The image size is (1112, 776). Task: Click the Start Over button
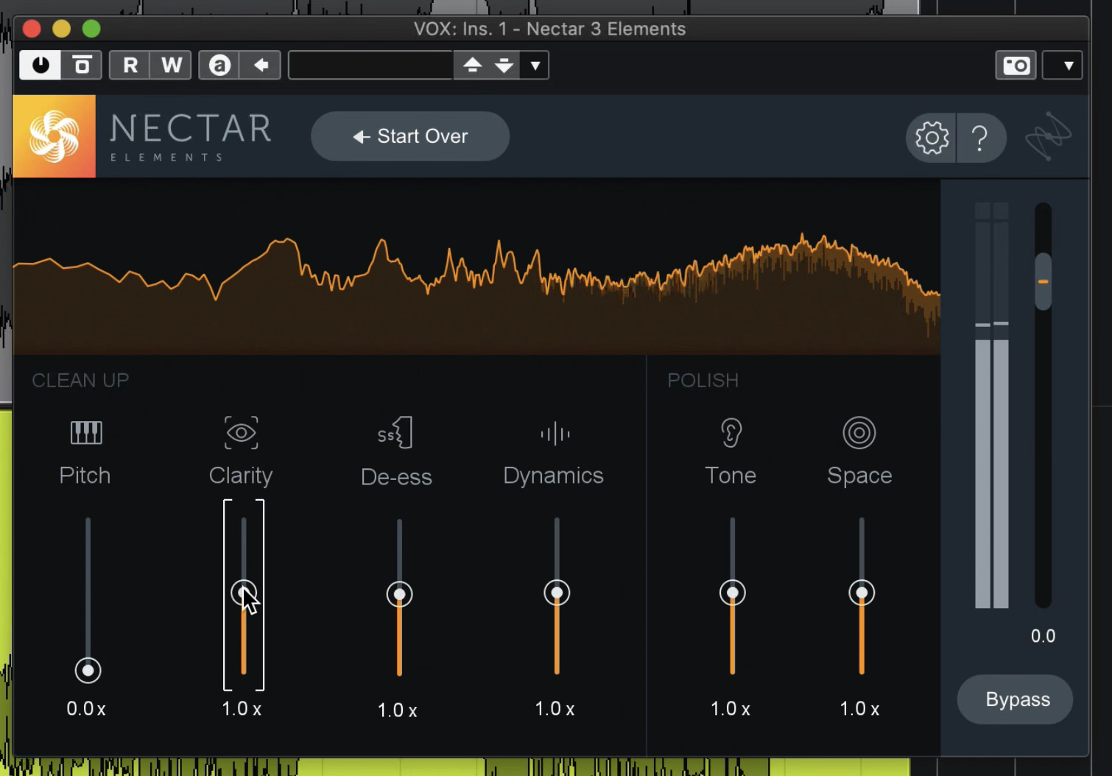[410, 136]
